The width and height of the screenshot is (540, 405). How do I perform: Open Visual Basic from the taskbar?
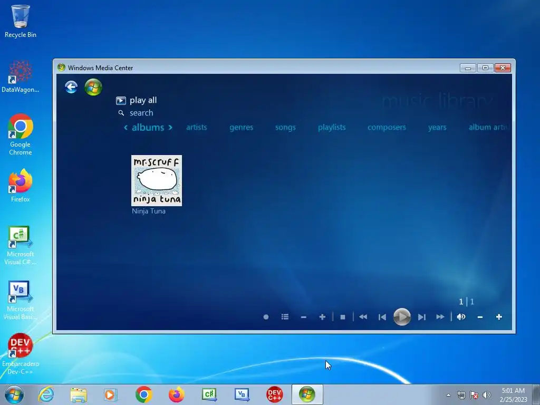(242, 394)
